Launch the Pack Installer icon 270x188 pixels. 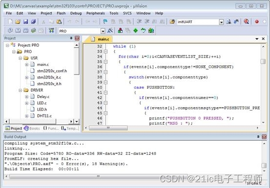click(151, 31)
